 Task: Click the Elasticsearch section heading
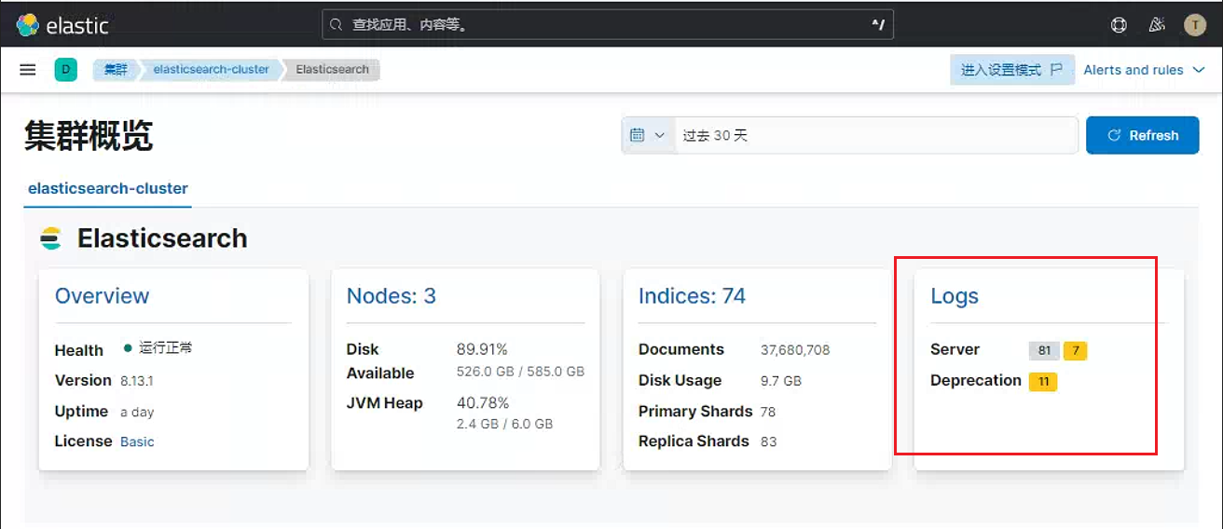point(162,238)
